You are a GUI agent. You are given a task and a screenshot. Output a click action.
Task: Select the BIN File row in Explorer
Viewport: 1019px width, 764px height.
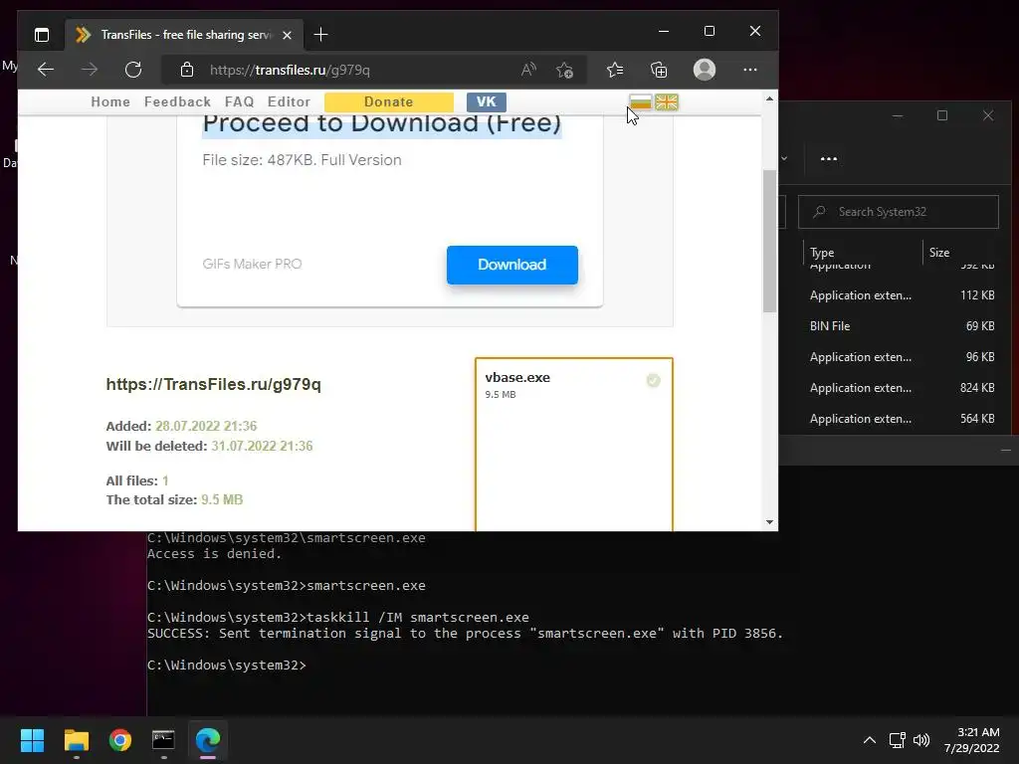click(x=896, y=326)
